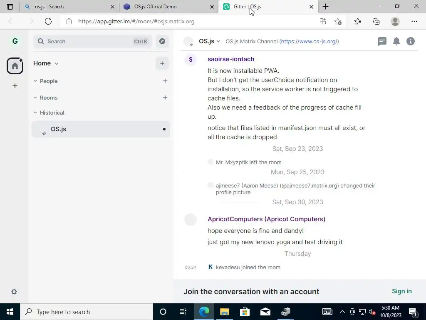Click the G user avatar in sidebar
This screenshot has width=426, height=320.
15,41
